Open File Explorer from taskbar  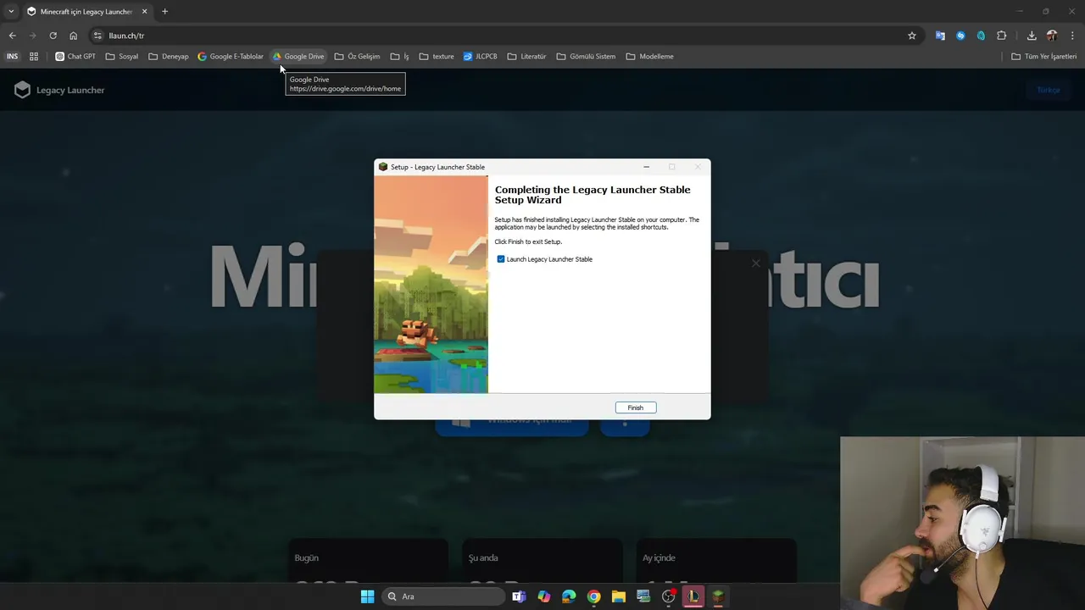(x=619, y=596)
